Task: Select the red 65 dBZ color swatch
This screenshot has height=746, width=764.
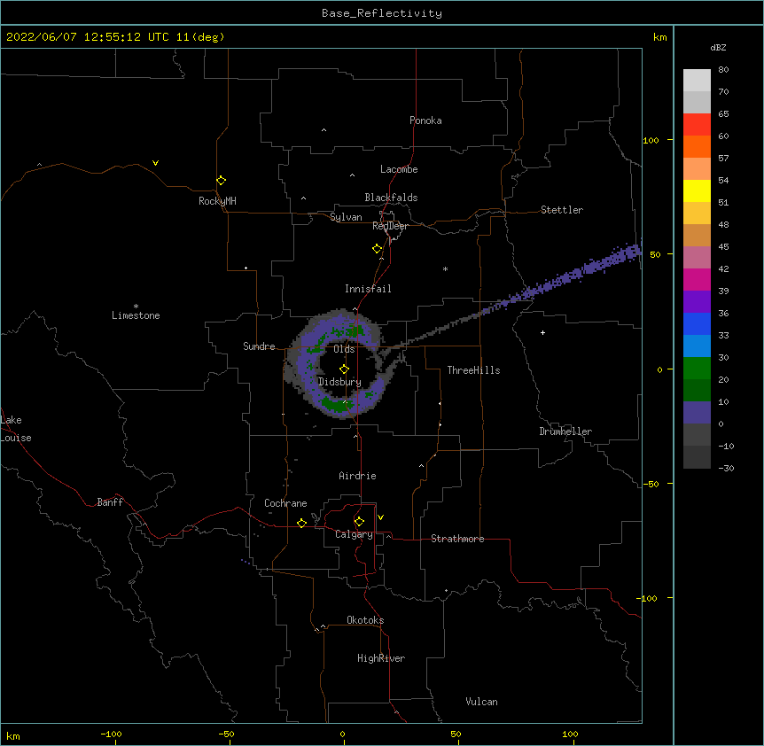Action: 697,125
